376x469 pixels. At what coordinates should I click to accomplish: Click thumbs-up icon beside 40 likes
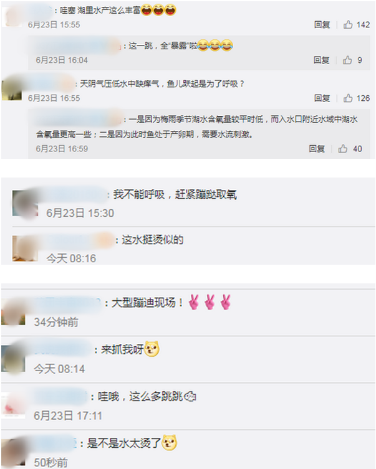coord(343,148)
